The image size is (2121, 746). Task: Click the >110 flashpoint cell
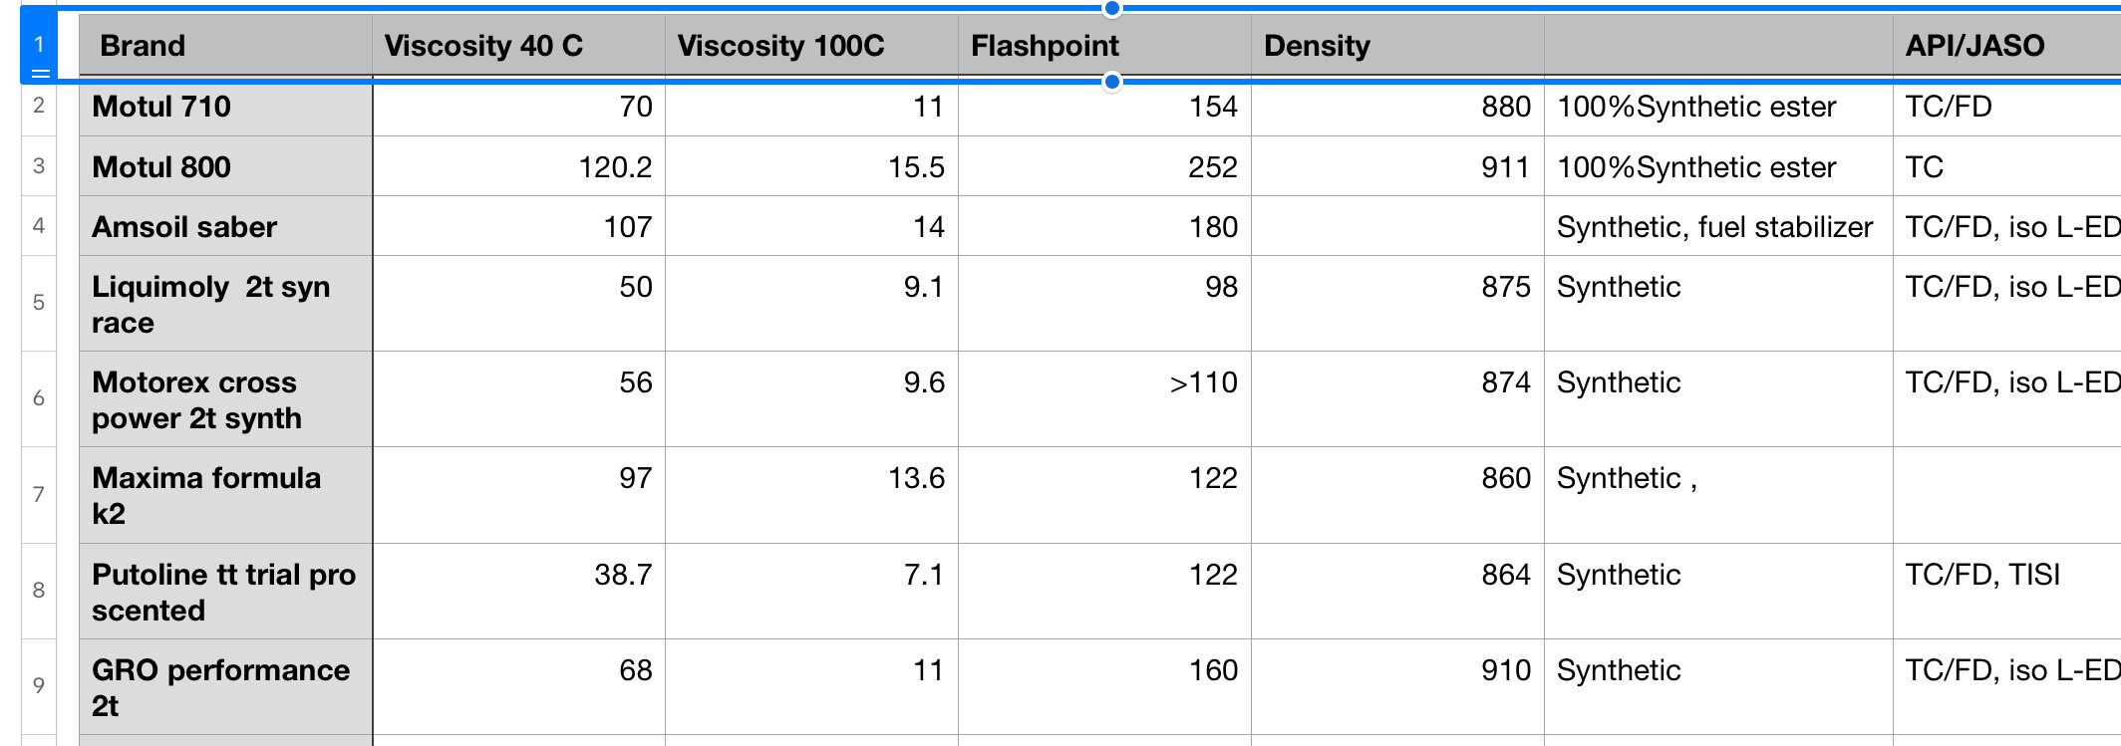(x=1104, y=383)
